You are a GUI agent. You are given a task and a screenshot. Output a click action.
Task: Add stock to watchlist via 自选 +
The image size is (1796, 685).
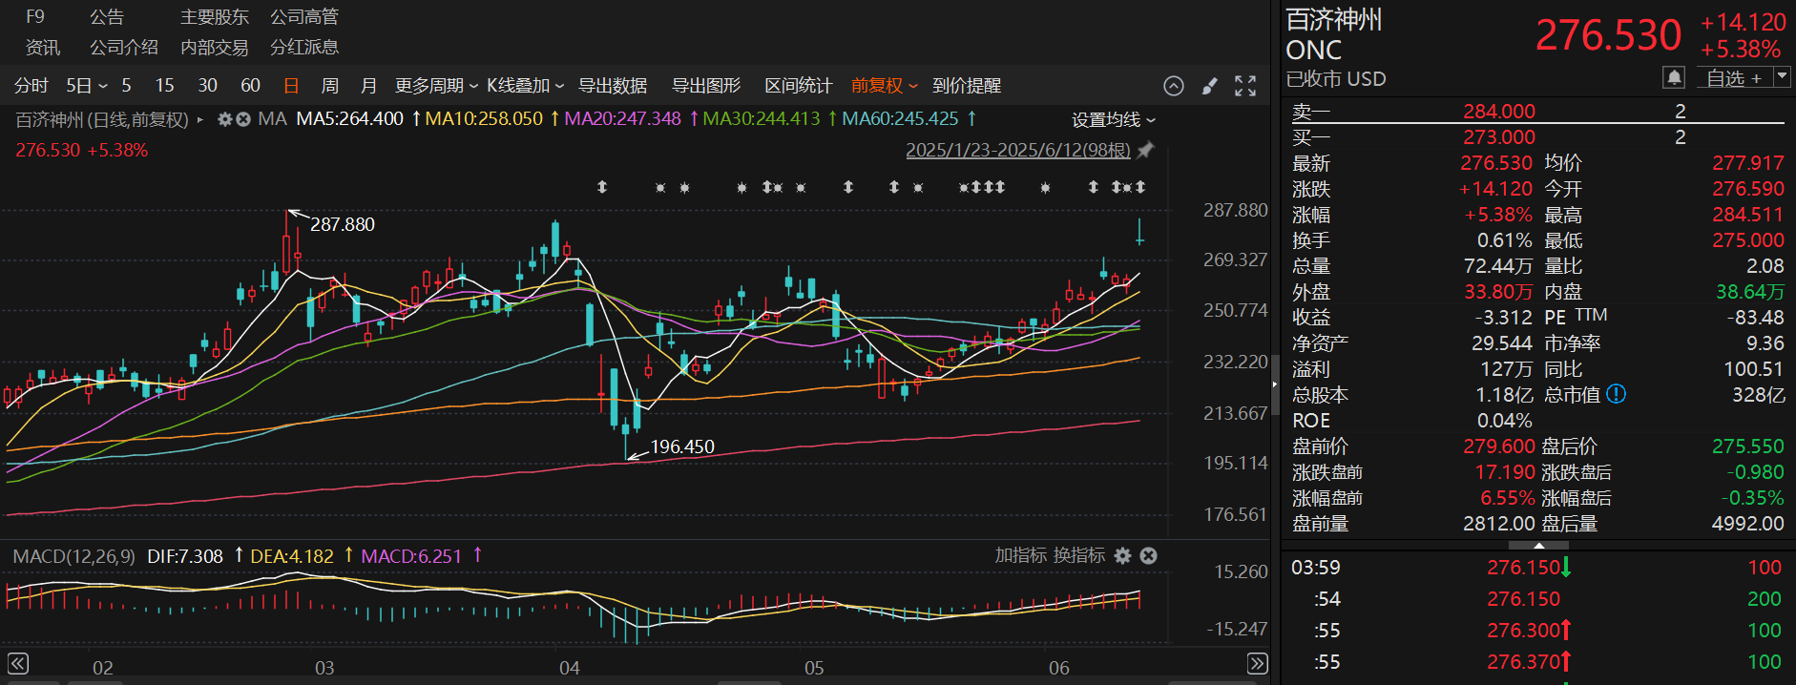coord(1734,78)
